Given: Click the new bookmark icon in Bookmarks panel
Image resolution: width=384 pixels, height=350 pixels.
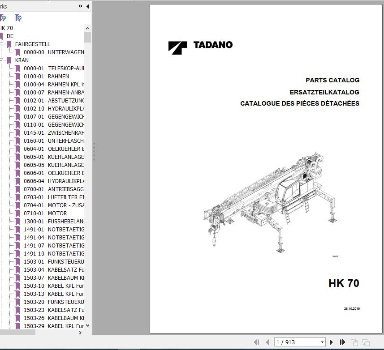Looking at the screenshot, I should pos(4,18).
